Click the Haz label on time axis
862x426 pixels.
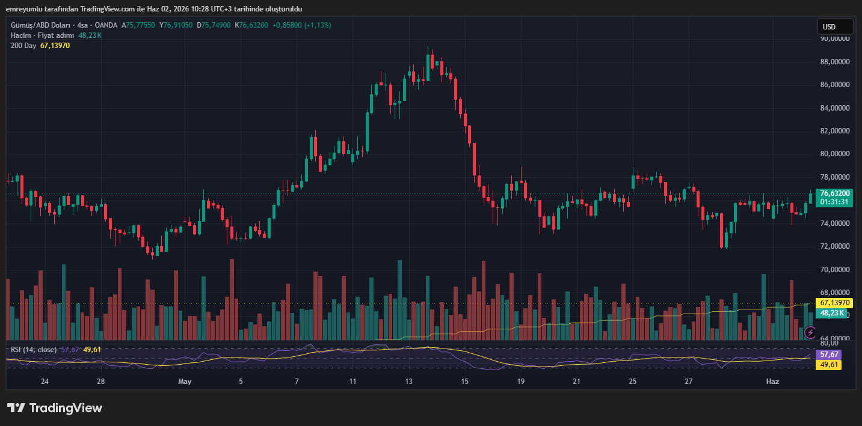tap(772, 382)
